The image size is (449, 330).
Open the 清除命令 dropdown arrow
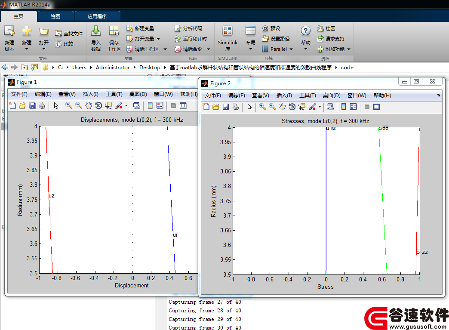point(209,49)
